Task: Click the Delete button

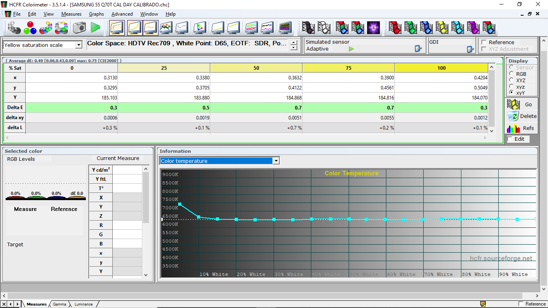Action: 522,116
